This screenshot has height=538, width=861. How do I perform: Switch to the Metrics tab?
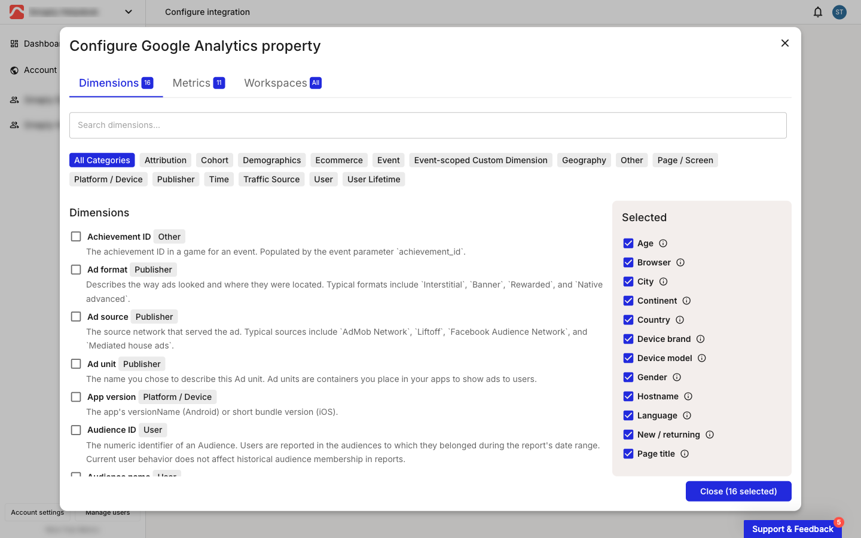[199, 83]
